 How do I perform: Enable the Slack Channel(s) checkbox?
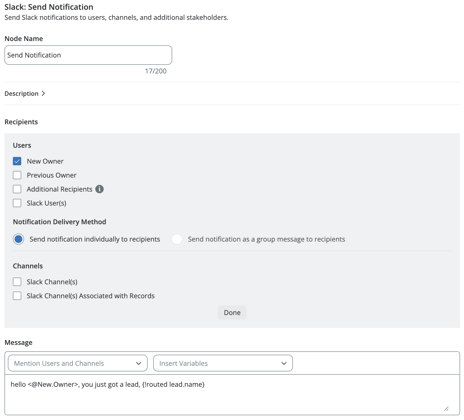[17, 282]
